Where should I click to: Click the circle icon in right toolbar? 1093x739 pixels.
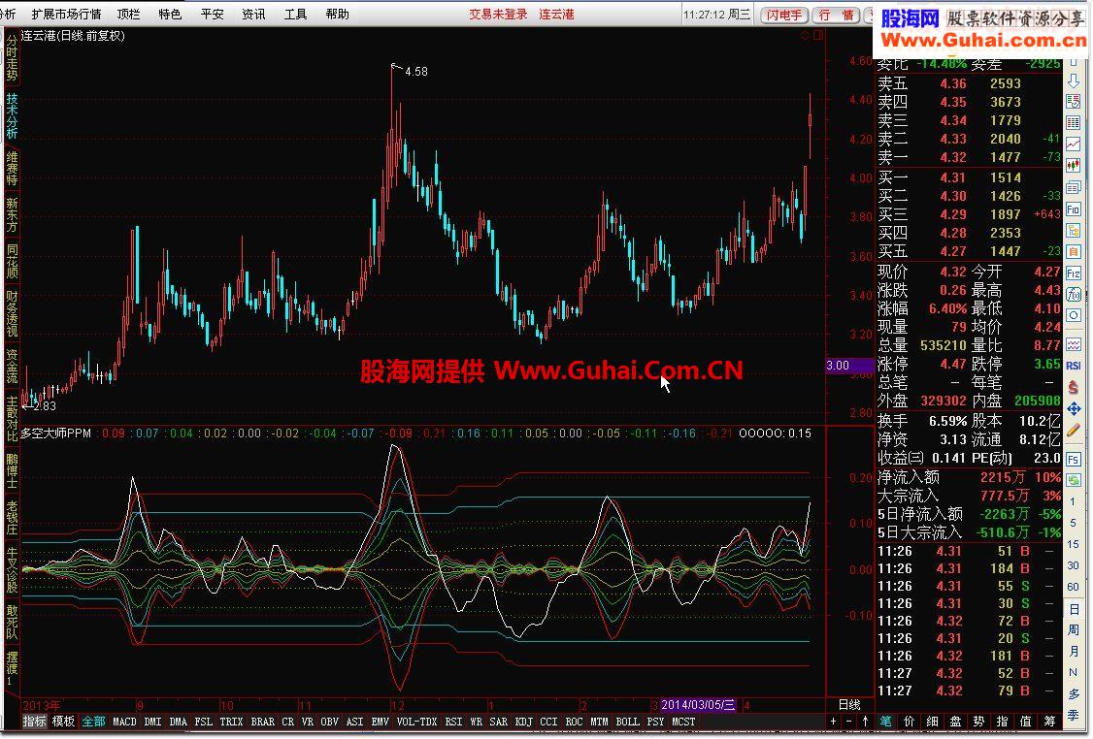1074,315
